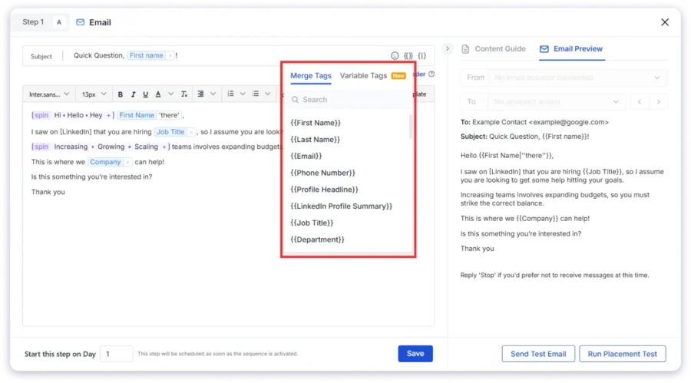The width and height of the screenshot is (691, 383).
Task: Click Send Test Email button
Action: click(538, 354)
